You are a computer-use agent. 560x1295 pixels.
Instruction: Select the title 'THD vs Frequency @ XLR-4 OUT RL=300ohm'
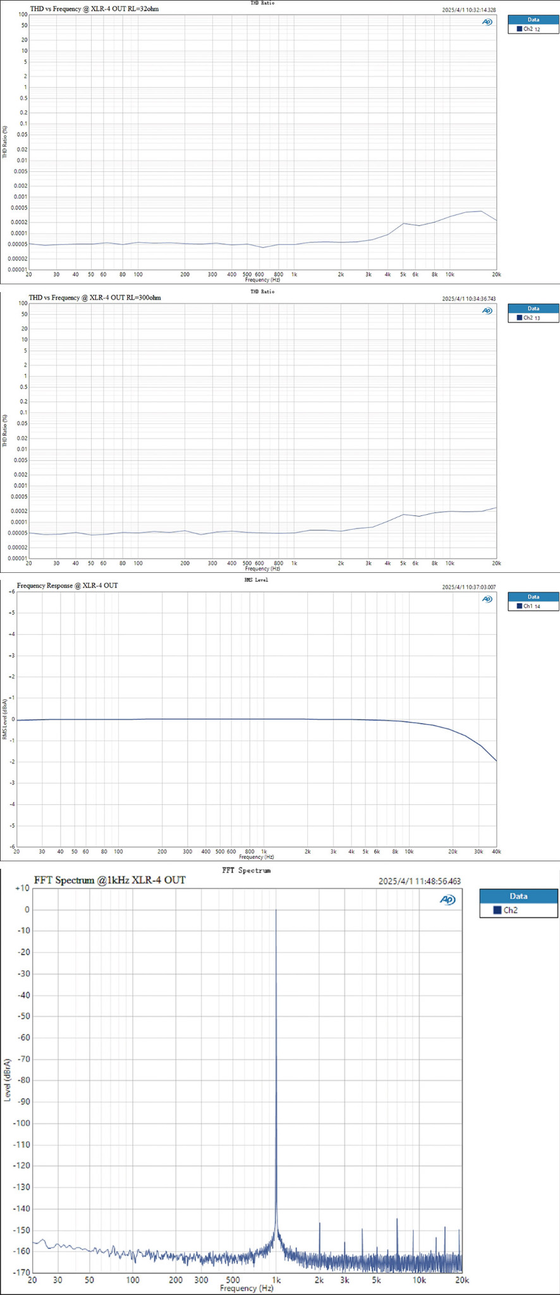click(95, 297)
